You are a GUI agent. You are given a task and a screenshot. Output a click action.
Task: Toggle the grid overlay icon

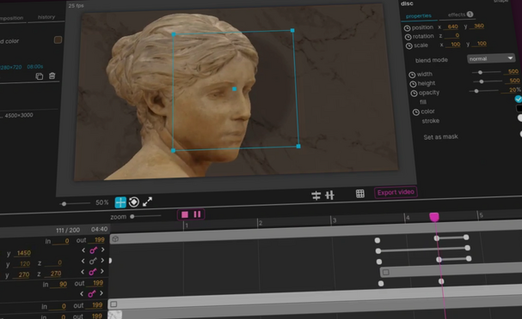359,194
